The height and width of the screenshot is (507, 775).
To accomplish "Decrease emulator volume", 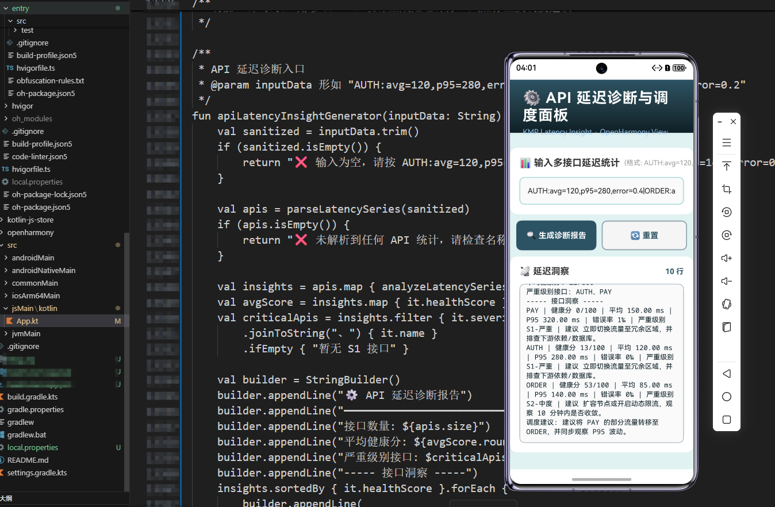I will (727, 281).
